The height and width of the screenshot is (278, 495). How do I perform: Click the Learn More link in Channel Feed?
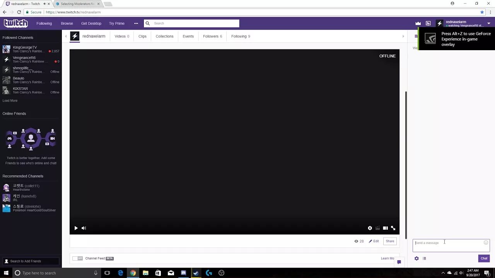[387, 258]
